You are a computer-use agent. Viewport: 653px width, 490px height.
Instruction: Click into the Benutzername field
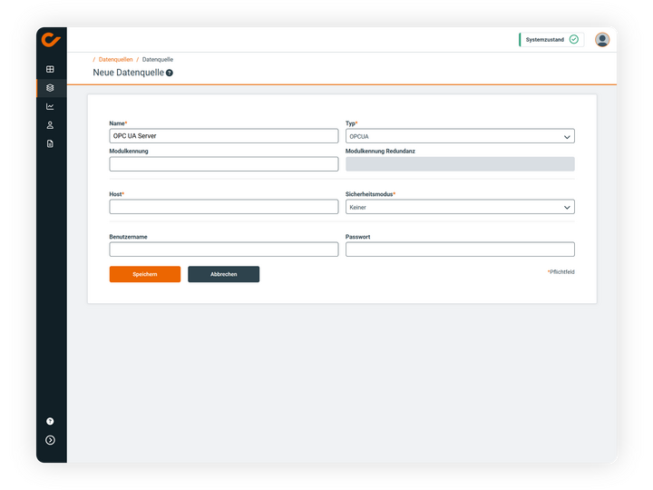coord(223,250)
